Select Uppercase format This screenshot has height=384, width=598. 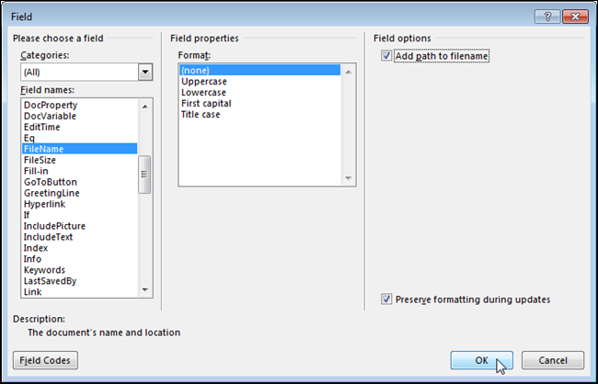(x=203, y=82)
